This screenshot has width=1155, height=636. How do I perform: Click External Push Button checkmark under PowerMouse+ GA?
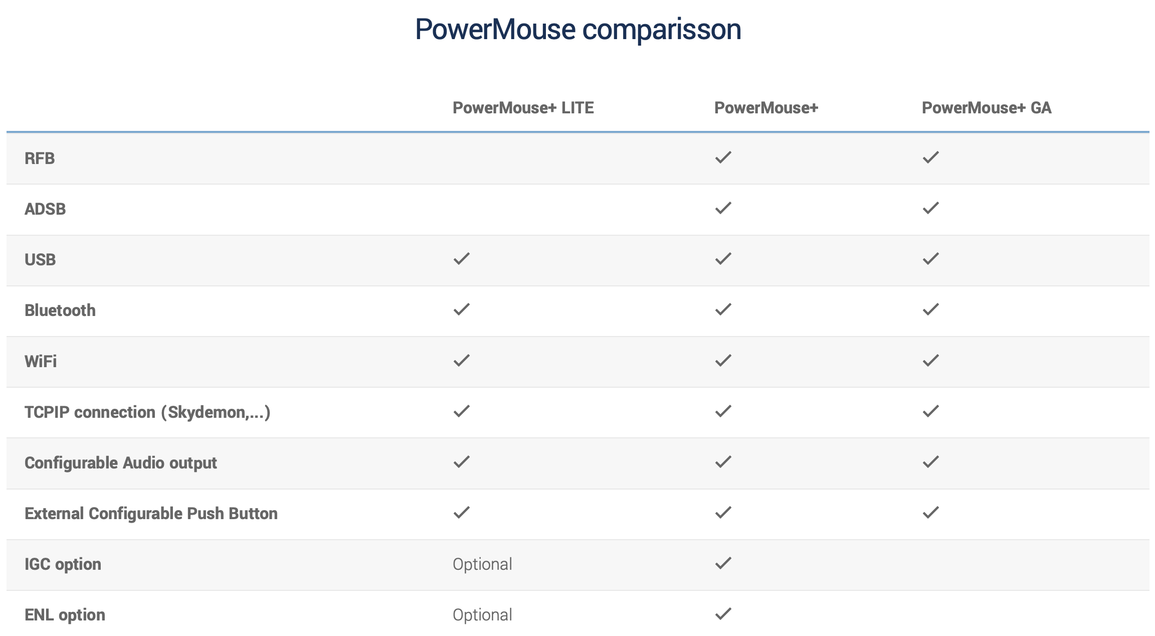tap(930, 513)
